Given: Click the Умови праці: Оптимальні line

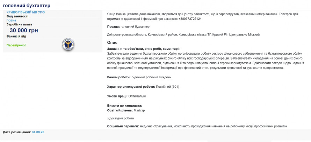Looking at the screenshot, I should 126,96.
